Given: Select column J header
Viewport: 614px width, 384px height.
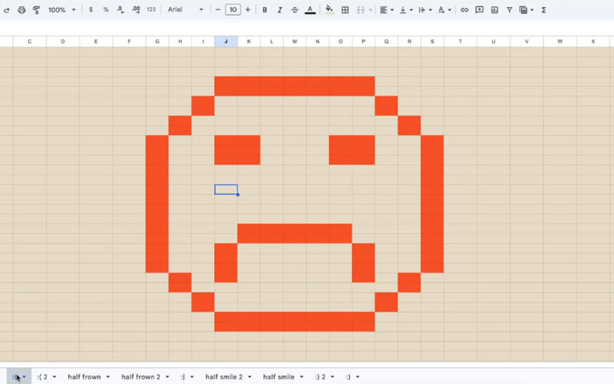Looking at the screenshot, I should point(226,41).
